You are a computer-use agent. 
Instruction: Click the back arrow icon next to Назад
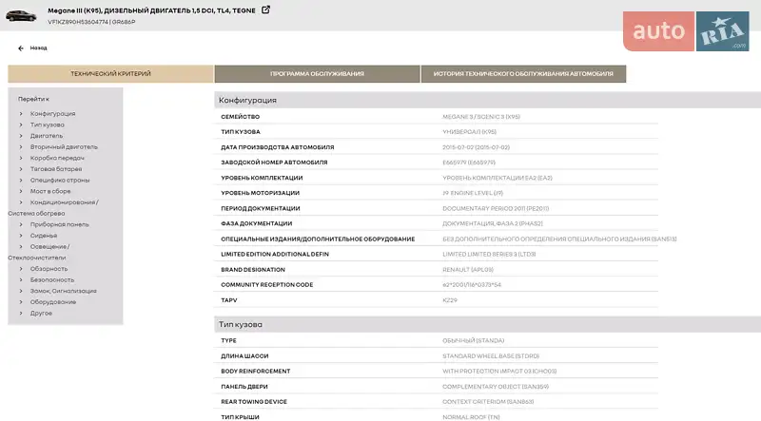[21, 48]
